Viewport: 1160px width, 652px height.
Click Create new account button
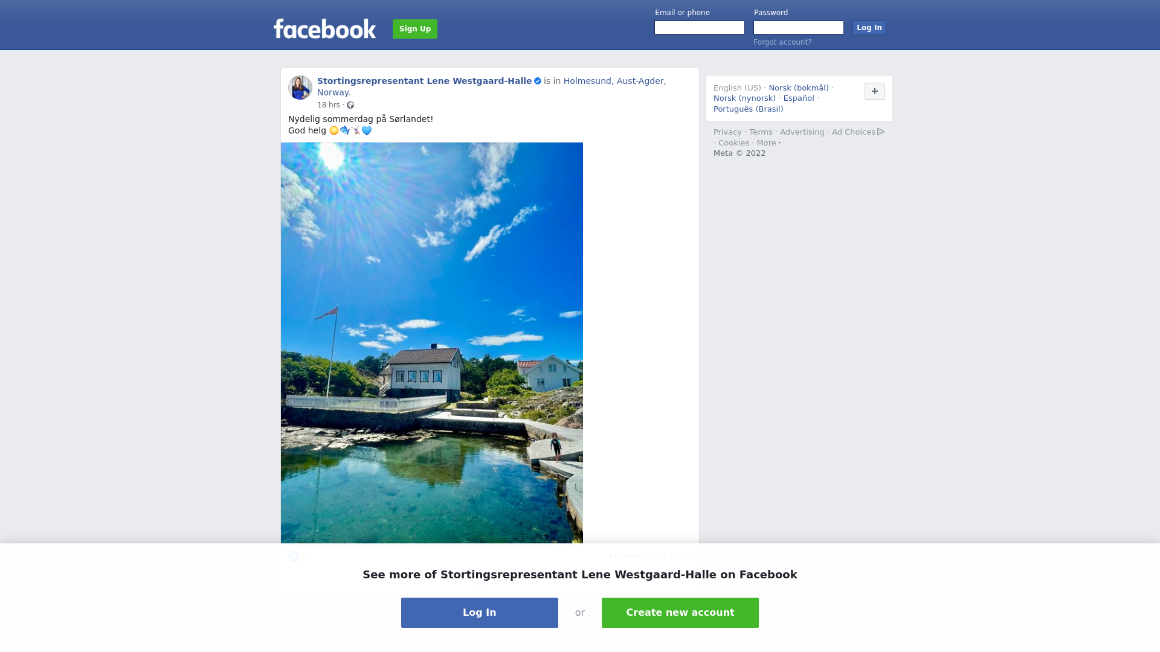pos(680,613)
